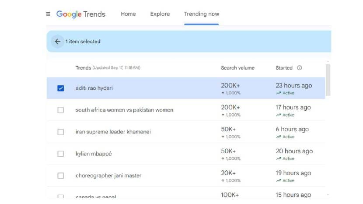The image size is (363, 204).
Task: Click the Search volume column header
Action: coord(237,68)
